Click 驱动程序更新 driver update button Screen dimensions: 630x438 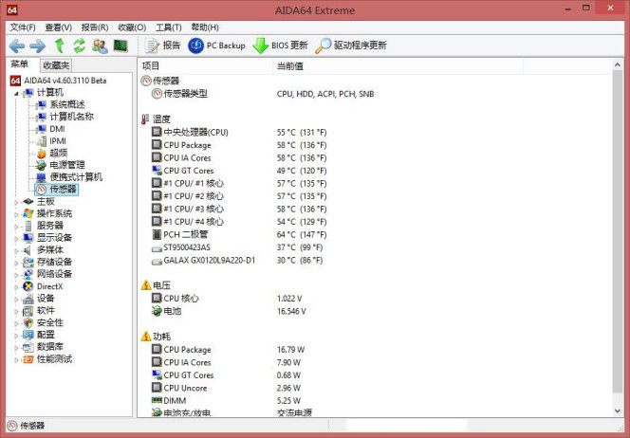(351, 46)
